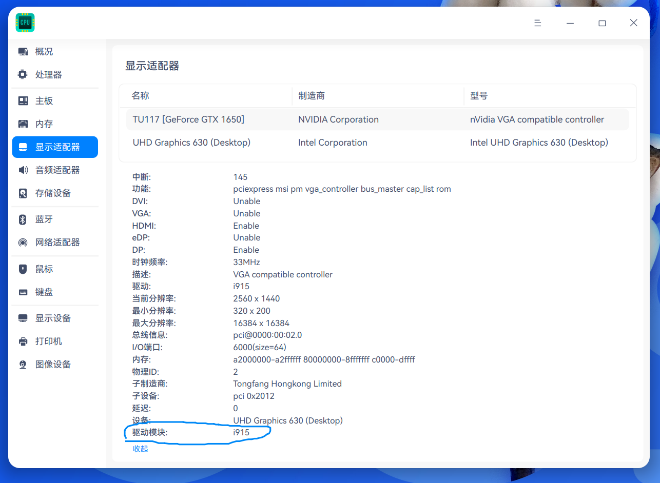Select the TU117 [GeForce GTX 1650] row

pos(378,119)
